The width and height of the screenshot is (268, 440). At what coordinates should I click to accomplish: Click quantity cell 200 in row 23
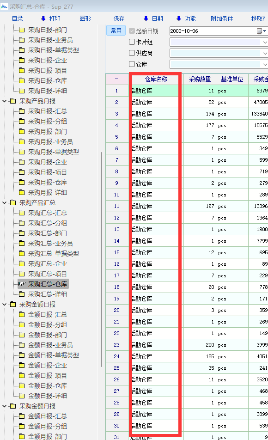click(200, 345)
